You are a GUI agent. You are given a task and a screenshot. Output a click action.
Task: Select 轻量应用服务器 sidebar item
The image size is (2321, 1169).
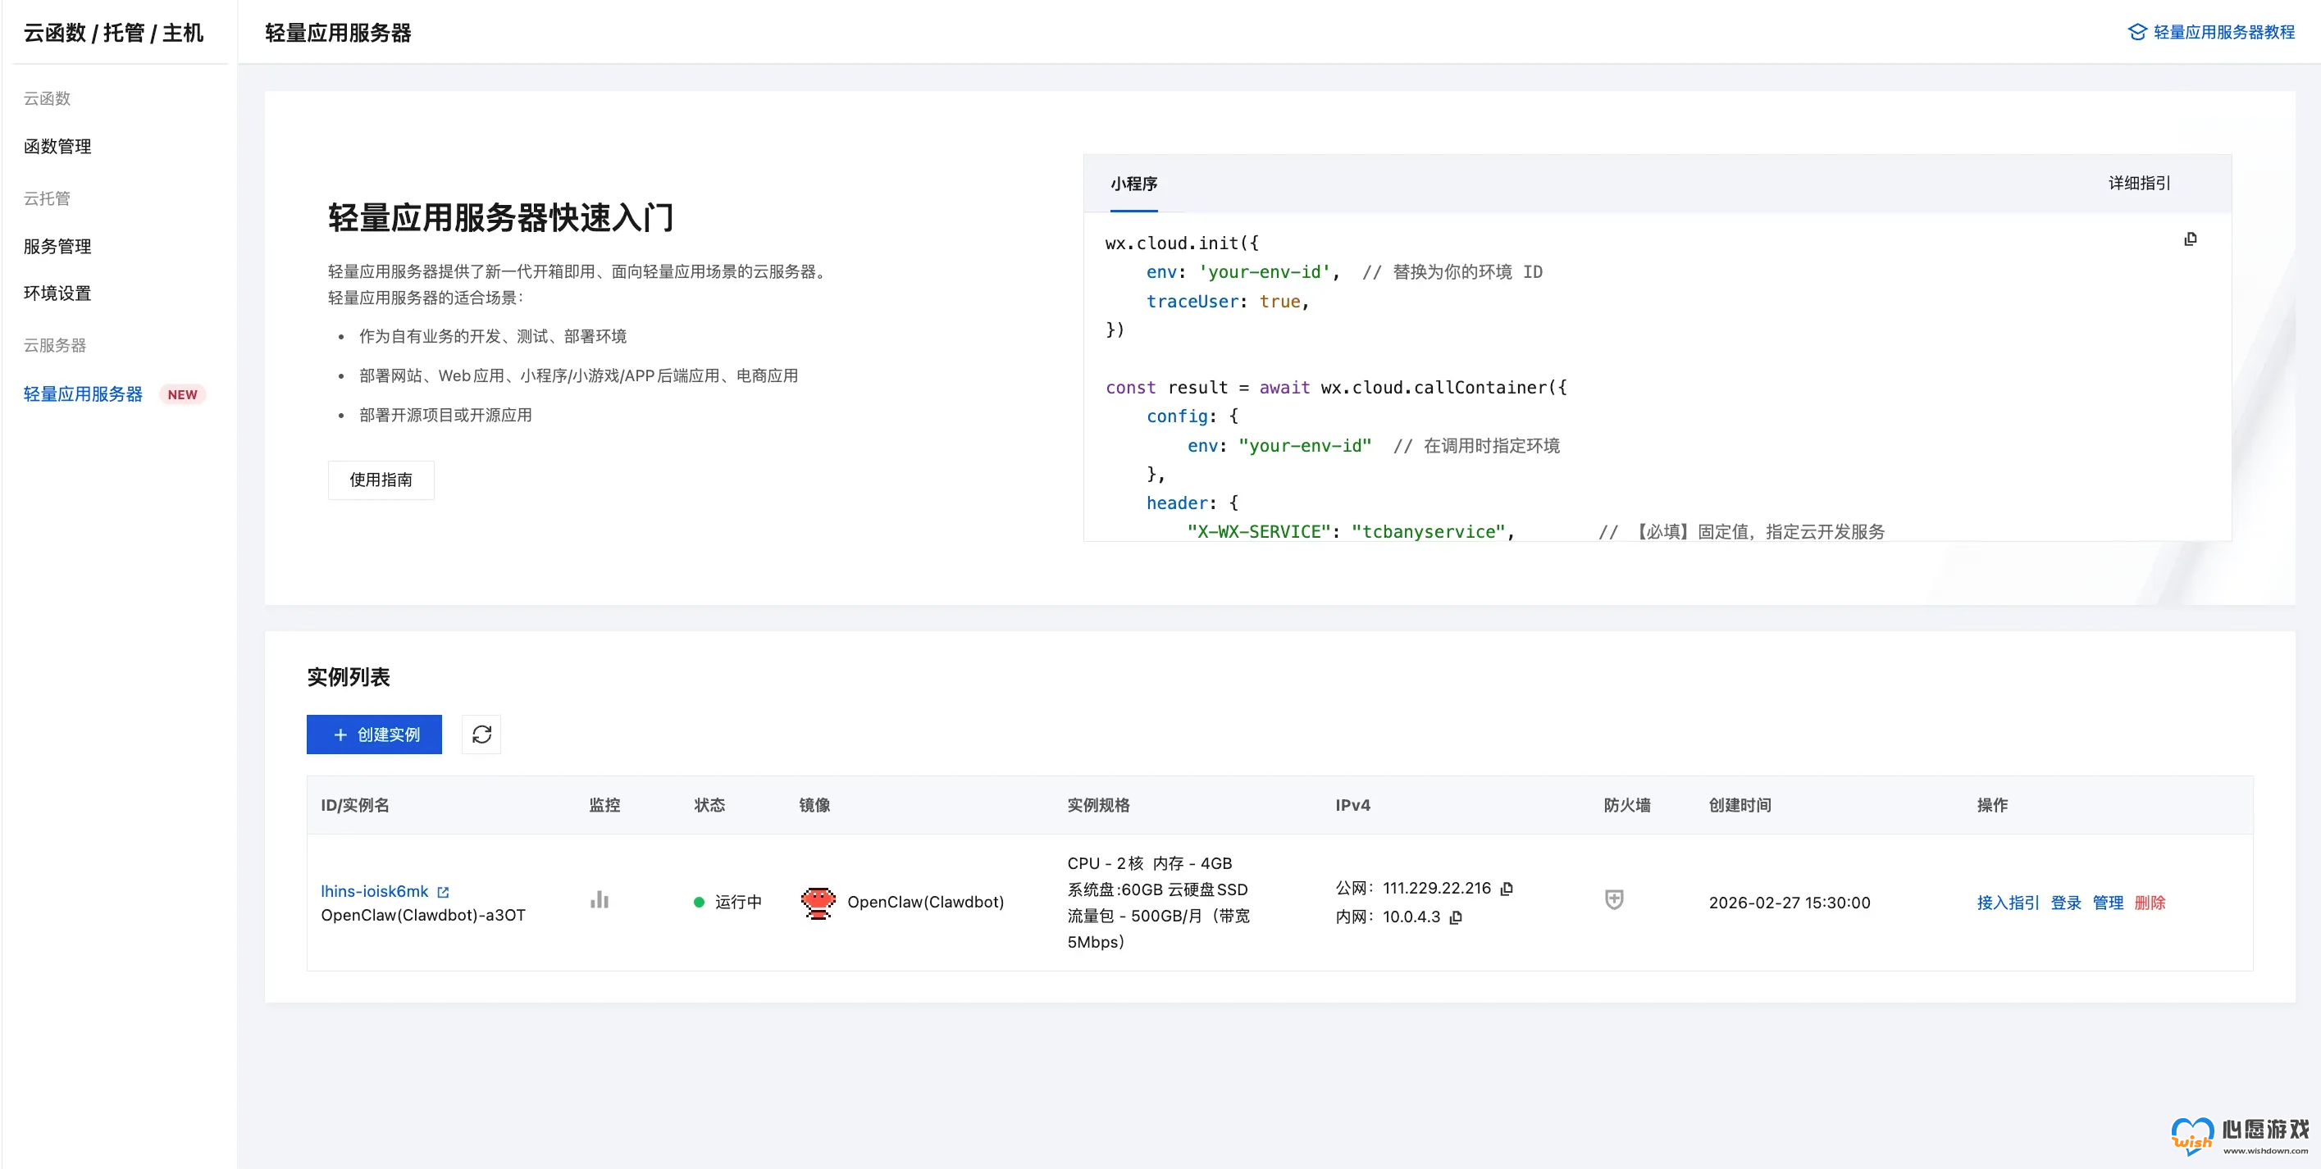[83, 393]
